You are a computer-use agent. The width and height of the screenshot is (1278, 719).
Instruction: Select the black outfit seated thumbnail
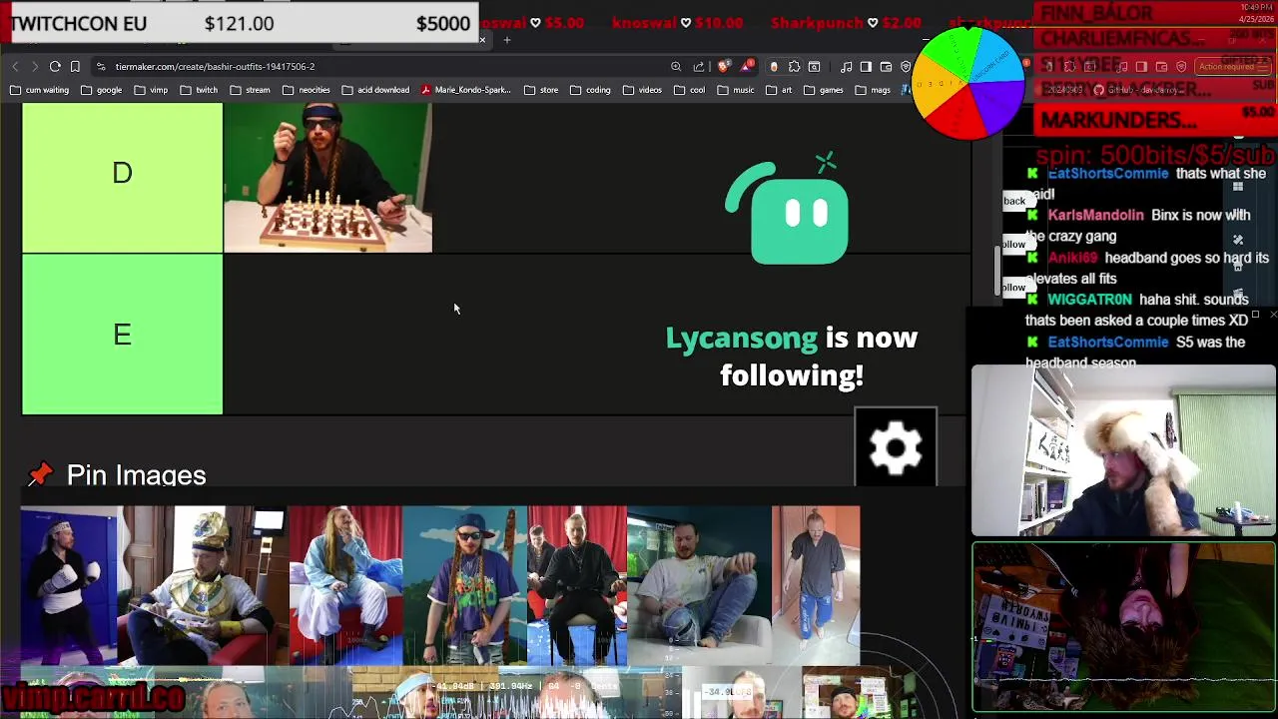pos(577,585)
